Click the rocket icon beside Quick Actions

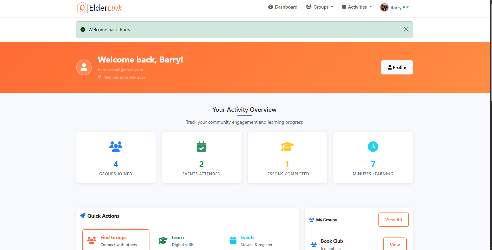[x=83, y=216]
